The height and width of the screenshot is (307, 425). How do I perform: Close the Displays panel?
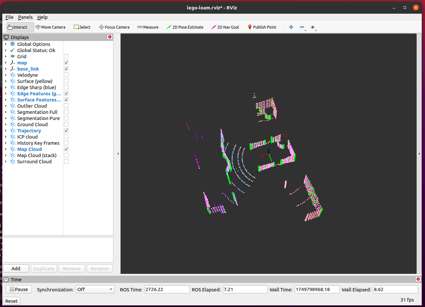(110, 37)
